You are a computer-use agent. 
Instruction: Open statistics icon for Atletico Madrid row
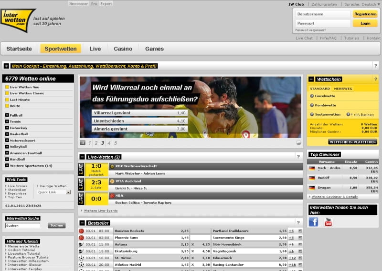pyautogui.click(x=300, y=265)
